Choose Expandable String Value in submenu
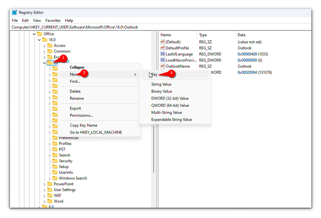Image resolution: width=321 pixels, height=218 pixels. [x=175, y=120]
